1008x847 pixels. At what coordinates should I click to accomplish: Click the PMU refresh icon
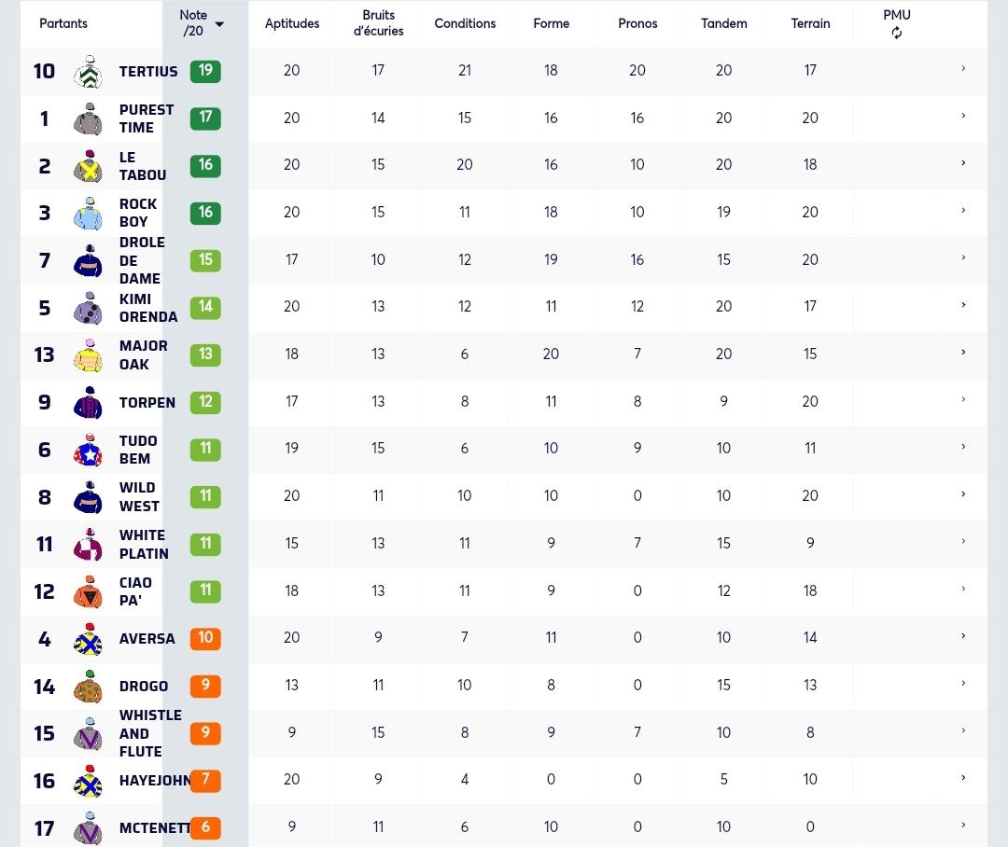[x=897, y=33]
